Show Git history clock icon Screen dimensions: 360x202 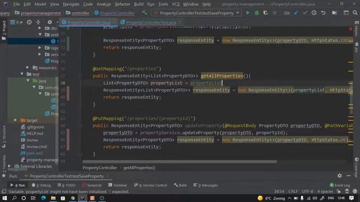(314, 13)
